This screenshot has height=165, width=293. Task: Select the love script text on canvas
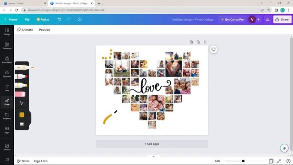tap(151, 86)
